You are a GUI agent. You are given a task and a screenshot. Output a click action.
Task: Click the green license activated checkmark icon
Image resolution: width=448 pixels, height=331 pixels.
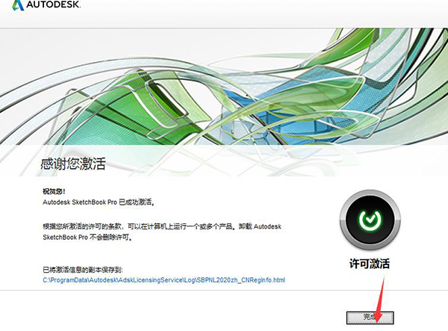[x=370, y=220]
